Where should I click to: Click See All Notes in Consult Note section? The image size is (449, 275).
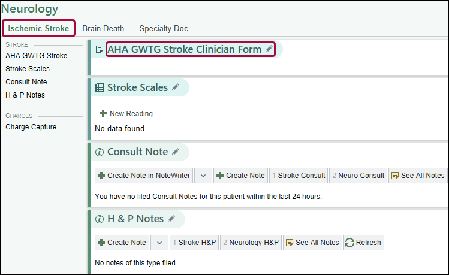[418, 176]
